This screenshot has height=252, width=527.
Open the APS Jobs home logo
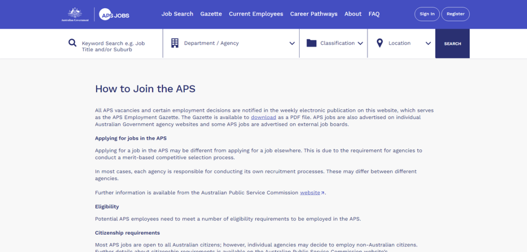(x=114, y=15)
